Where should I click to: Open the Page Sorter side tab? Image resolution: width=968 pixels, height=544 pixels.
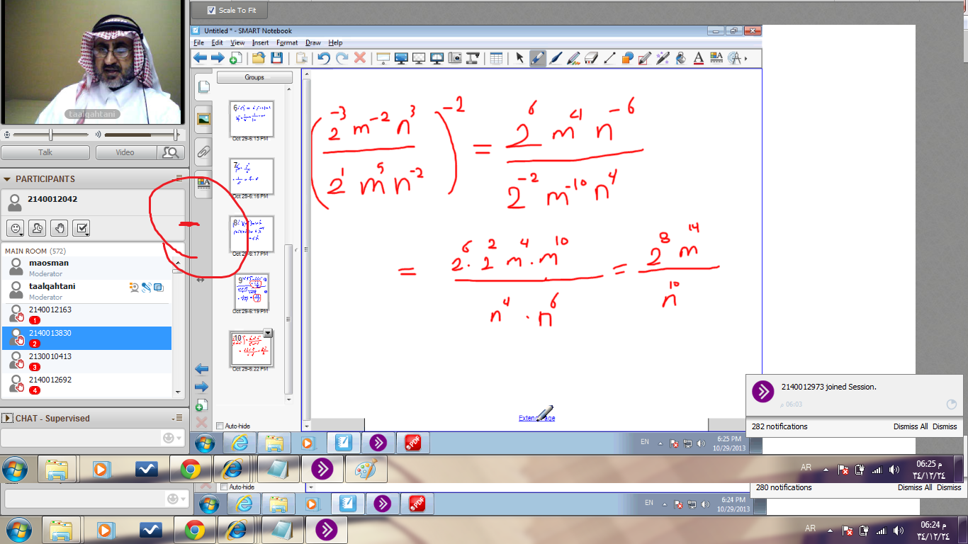click(203, 87)
